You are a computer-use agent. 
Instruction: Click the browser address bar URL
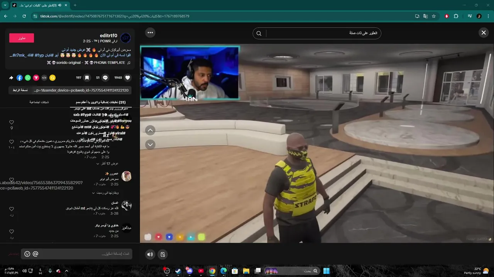[115, 16]
